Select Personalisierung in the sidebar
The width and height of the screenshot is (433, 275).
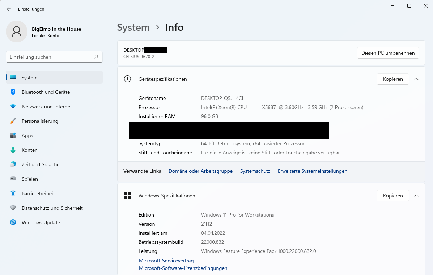pos(54,121)
